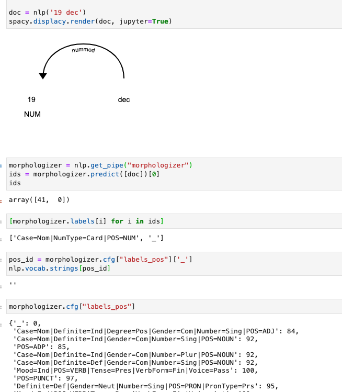342x392 pixels.
Task: Click the line nlp.vocab.strings[pos_id]
Action: [x=60, y=268]
